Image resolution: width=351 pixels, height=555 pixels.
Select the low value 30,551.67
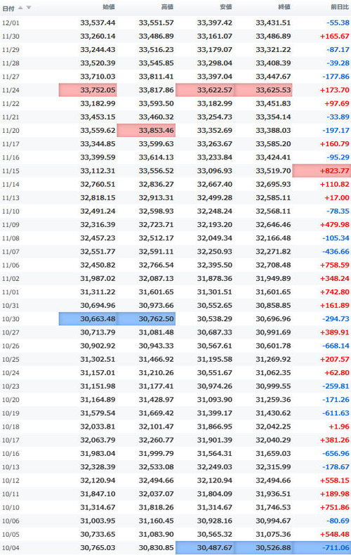tap(214, 373)
